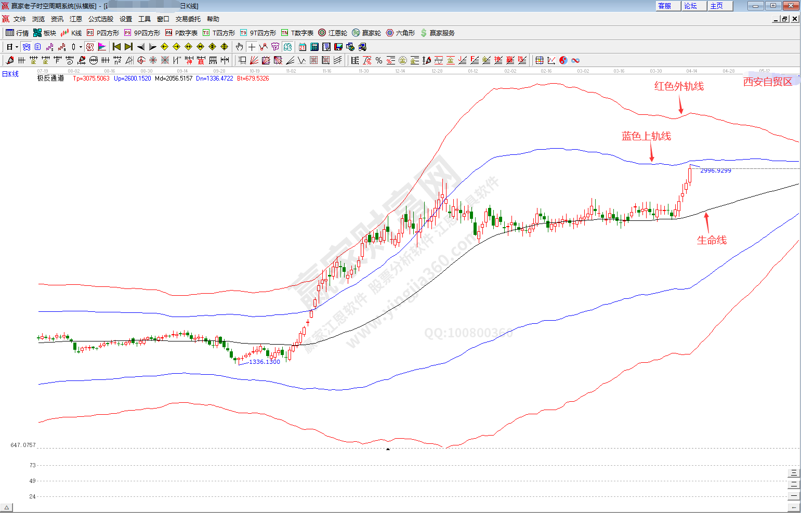Click the yin-yang taiji icon

click(x=563, y=60)
